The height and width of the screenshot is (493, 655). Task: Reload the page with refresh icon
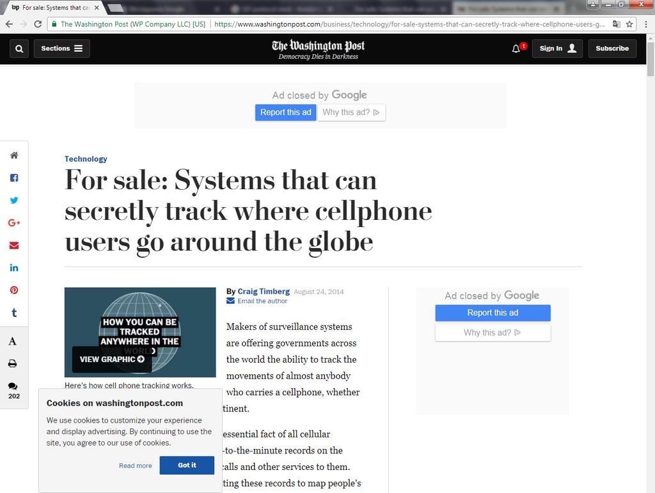point(38,24)
